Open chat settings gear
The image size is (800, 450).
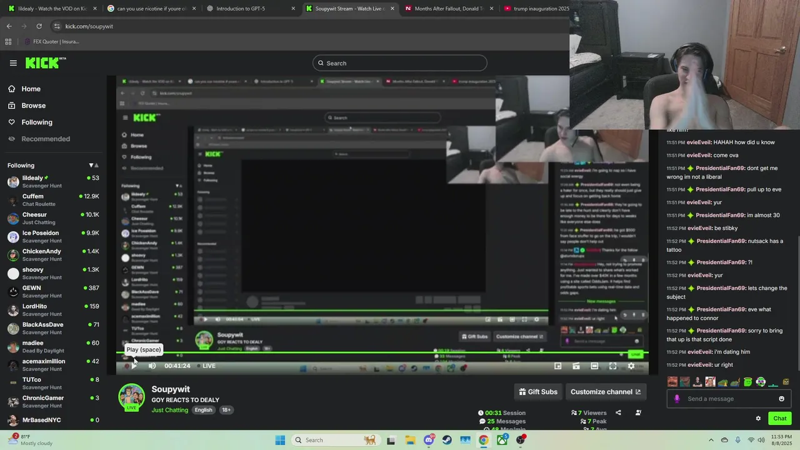click(758, 419)
